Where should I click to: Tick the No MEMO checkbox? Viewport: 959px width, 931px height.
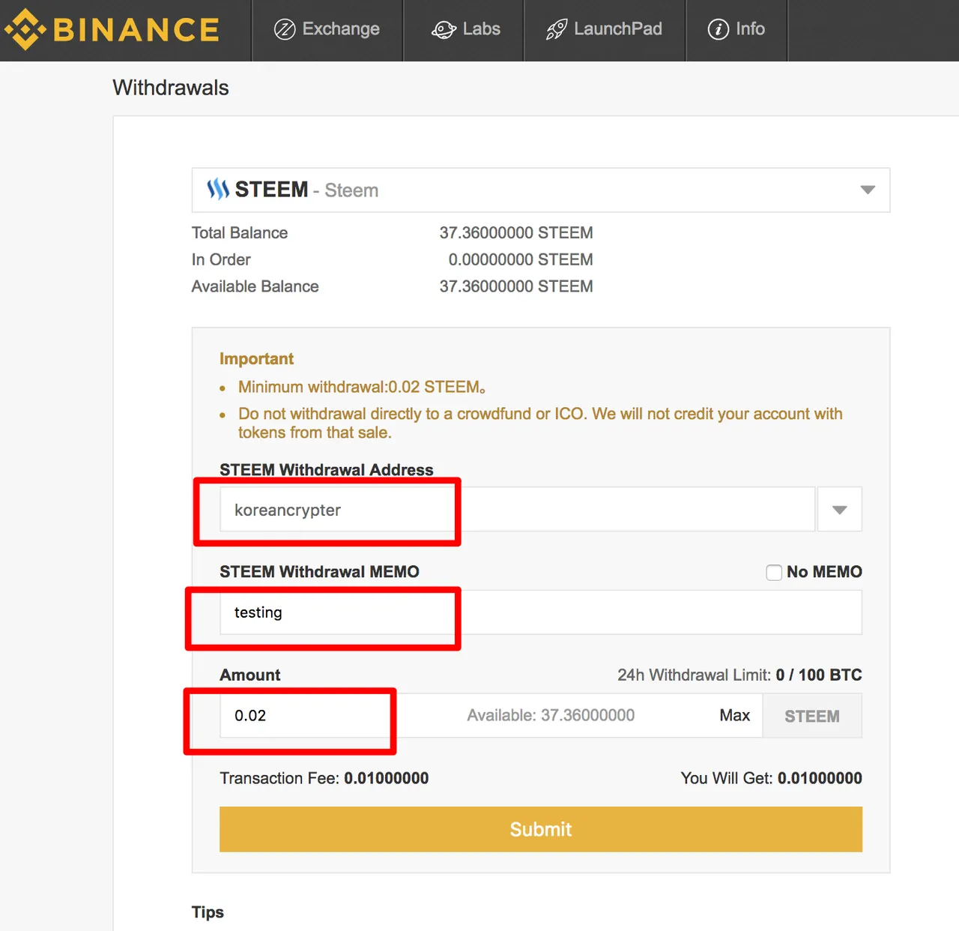tap(774, 573)
